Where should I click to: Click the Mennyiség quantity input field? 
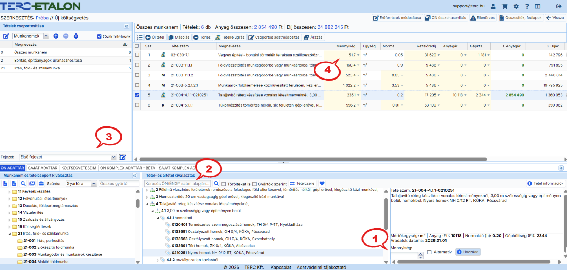(x=404, y=255)
